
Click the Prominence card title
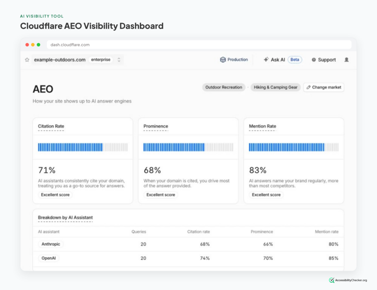tap(156, 126)
